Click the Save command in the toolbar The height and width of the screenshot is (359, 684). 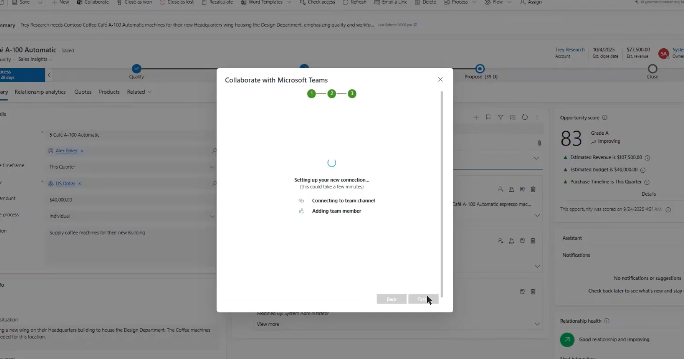21,2
